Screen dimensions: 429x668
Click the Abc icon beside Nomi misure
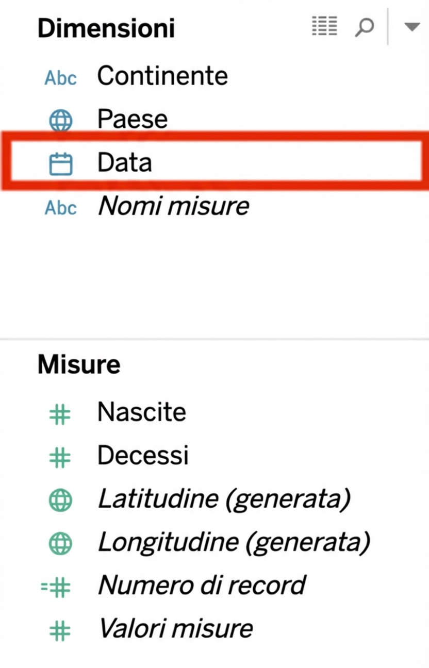click(60, 208)
